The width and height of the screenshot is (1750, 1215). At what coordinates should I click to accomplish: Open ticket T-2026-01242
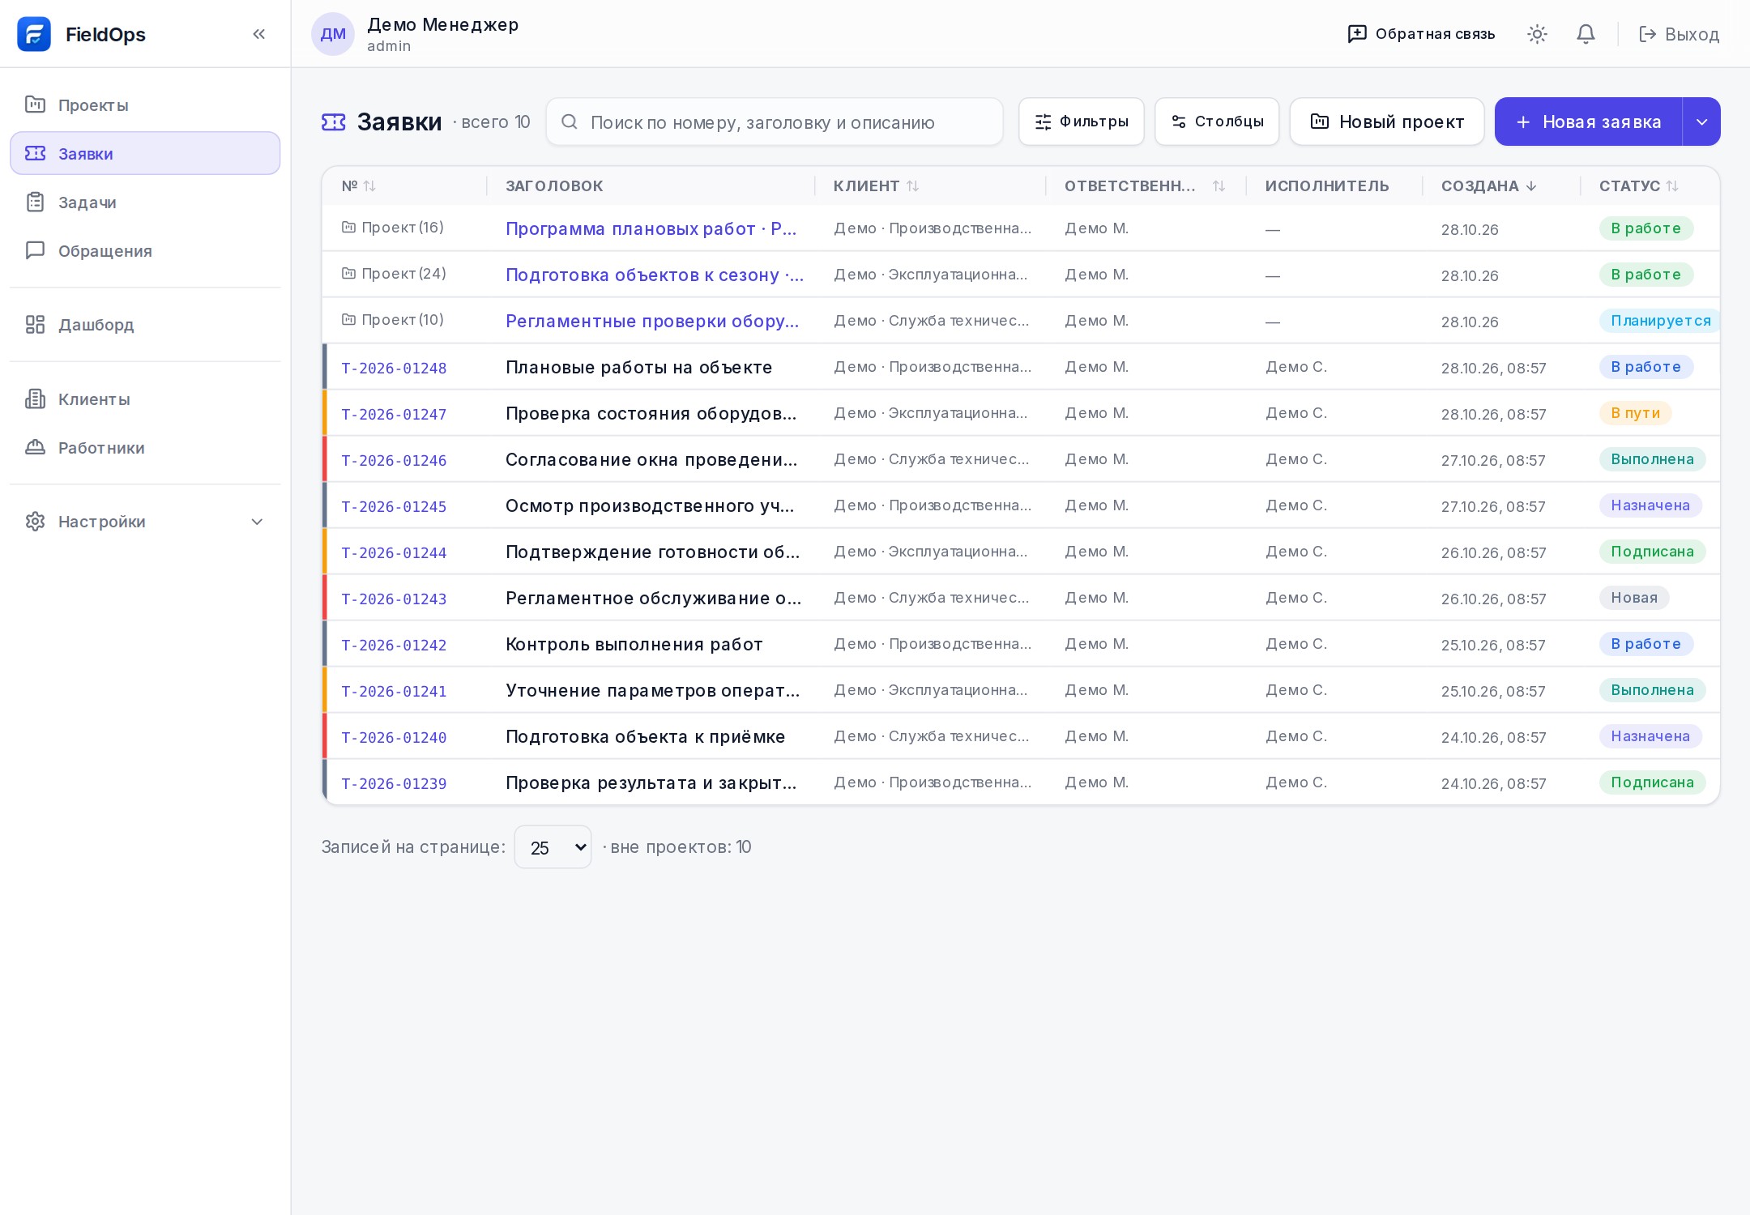pos(394,645)
